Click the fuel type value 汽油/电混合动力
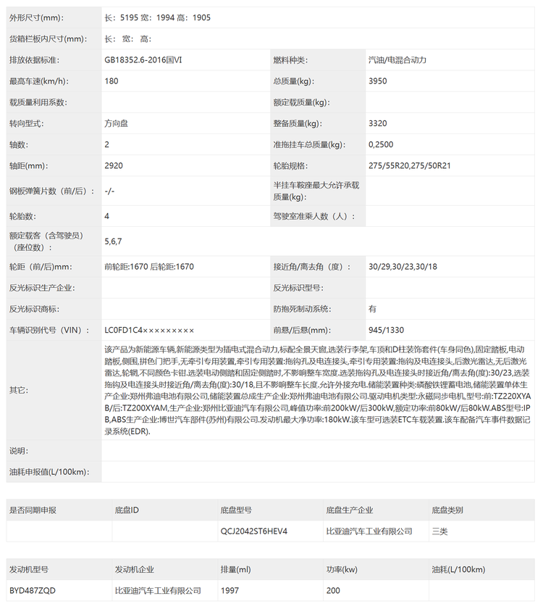The height and width of the screenshot is (609, 543). tap(403, 59)
